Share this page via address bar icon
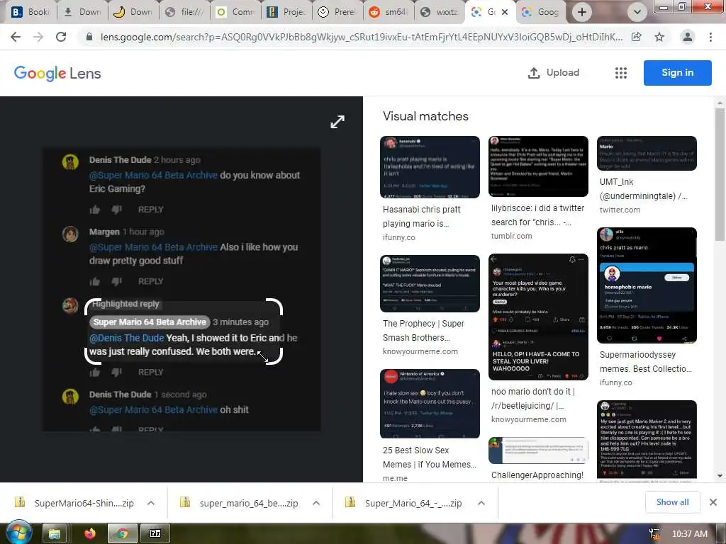Screen dimensions: 726x544 point(637,37)
